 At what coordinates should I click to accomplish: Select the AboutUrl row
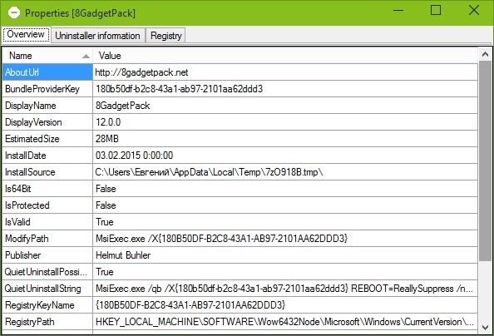pos(240,72)
